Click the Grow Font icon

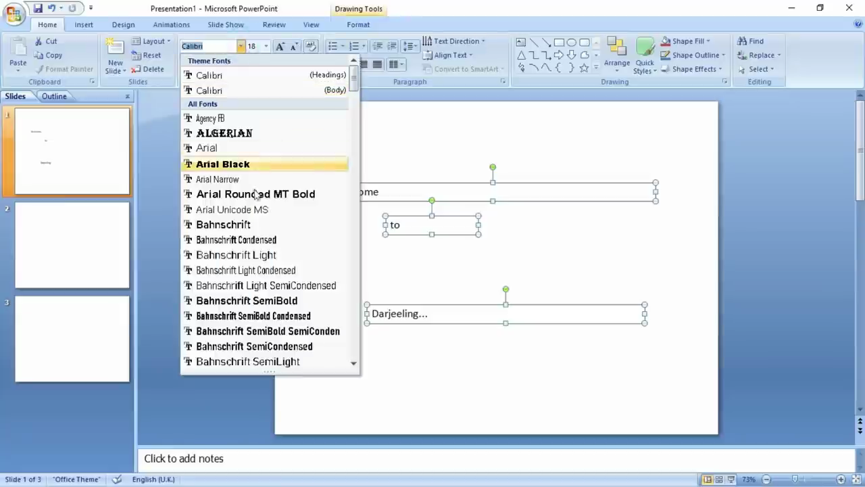click(280, 46)
